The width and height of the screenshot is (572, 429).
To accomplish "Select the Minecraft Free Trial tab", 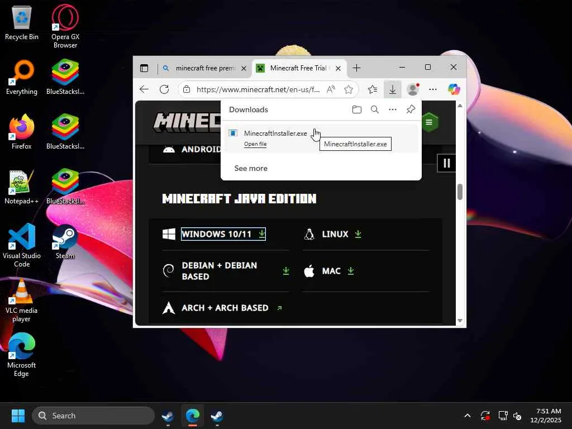I will click(x=298, y=68).
